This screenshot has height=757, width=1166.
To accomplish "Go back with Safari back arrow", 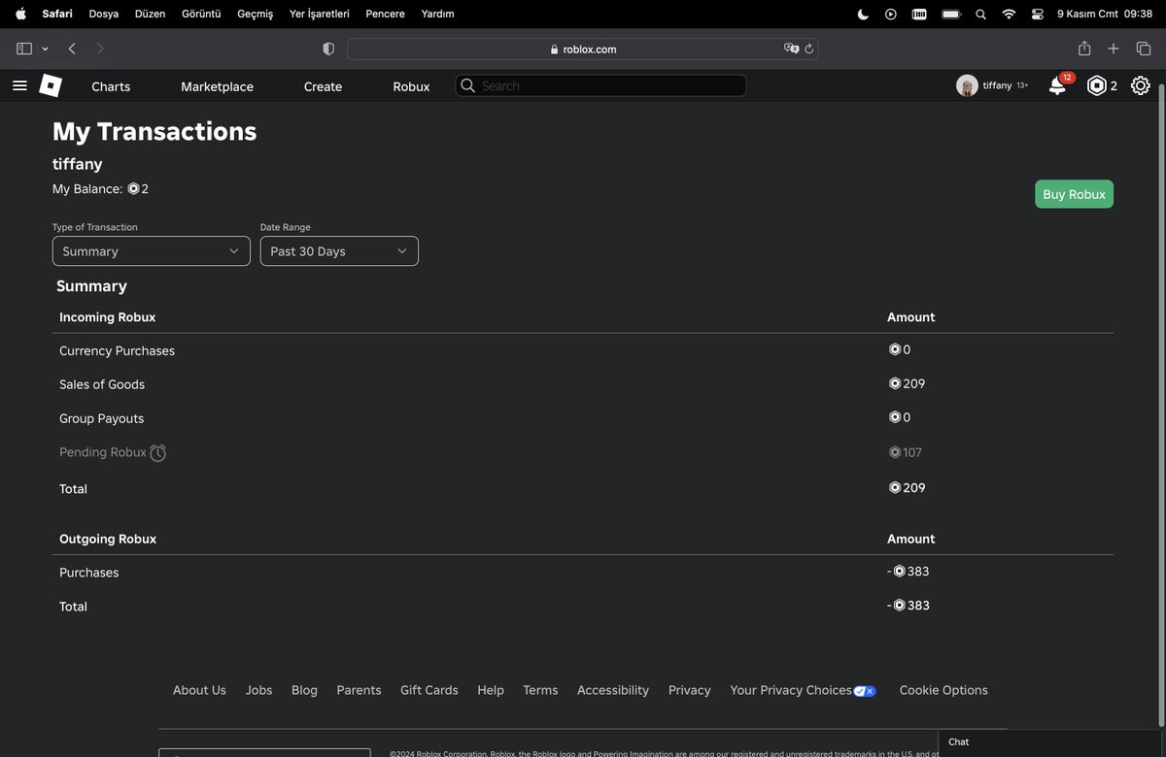I will (72, 49).
